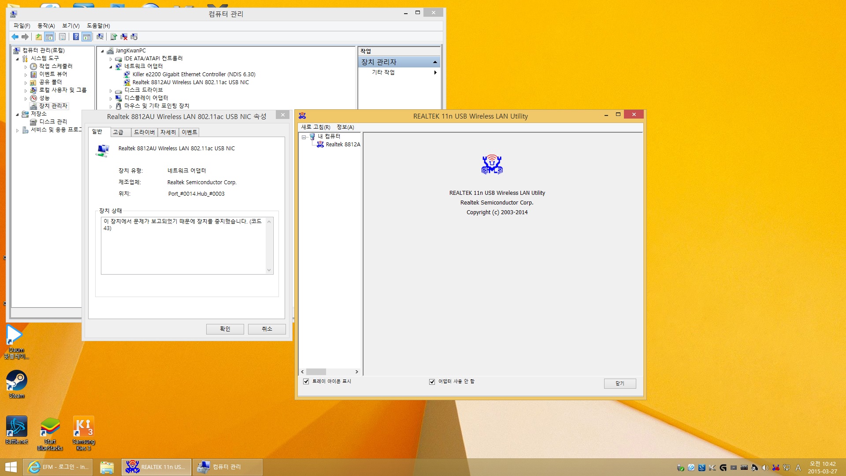The image size is (846, 476).
Task: Click the Uninstall device toolbar icon
Action: tap(124, 37)
